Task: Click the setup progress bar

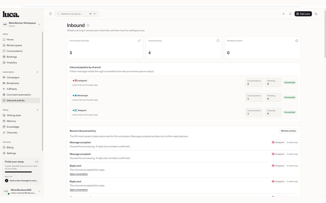Action: (21, 172)
